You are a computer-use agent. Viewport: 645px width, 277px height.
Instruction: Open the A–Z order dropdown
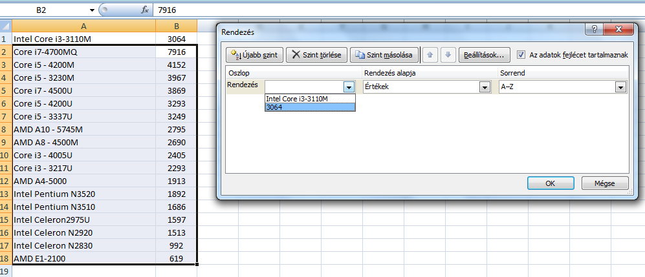click(x=620, y=87)
